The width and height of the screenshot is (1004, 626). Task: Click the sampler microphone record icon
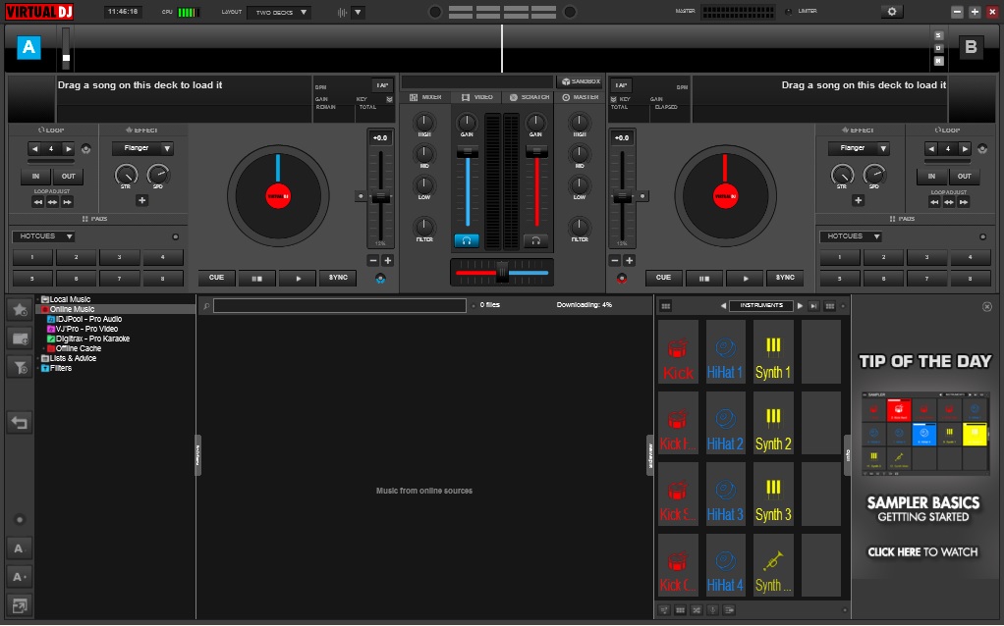[712, 610]
